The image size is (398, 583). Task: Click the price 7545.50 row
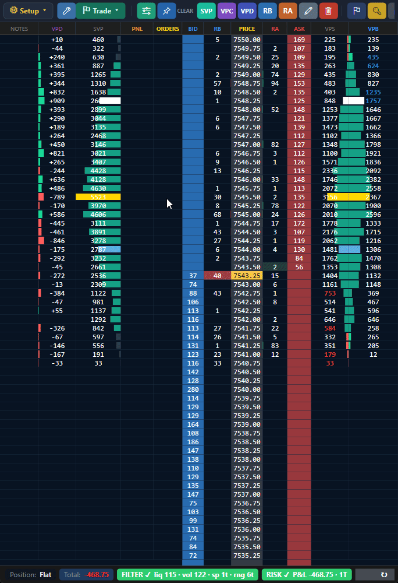pyautogui.click(x=247, y=197)
